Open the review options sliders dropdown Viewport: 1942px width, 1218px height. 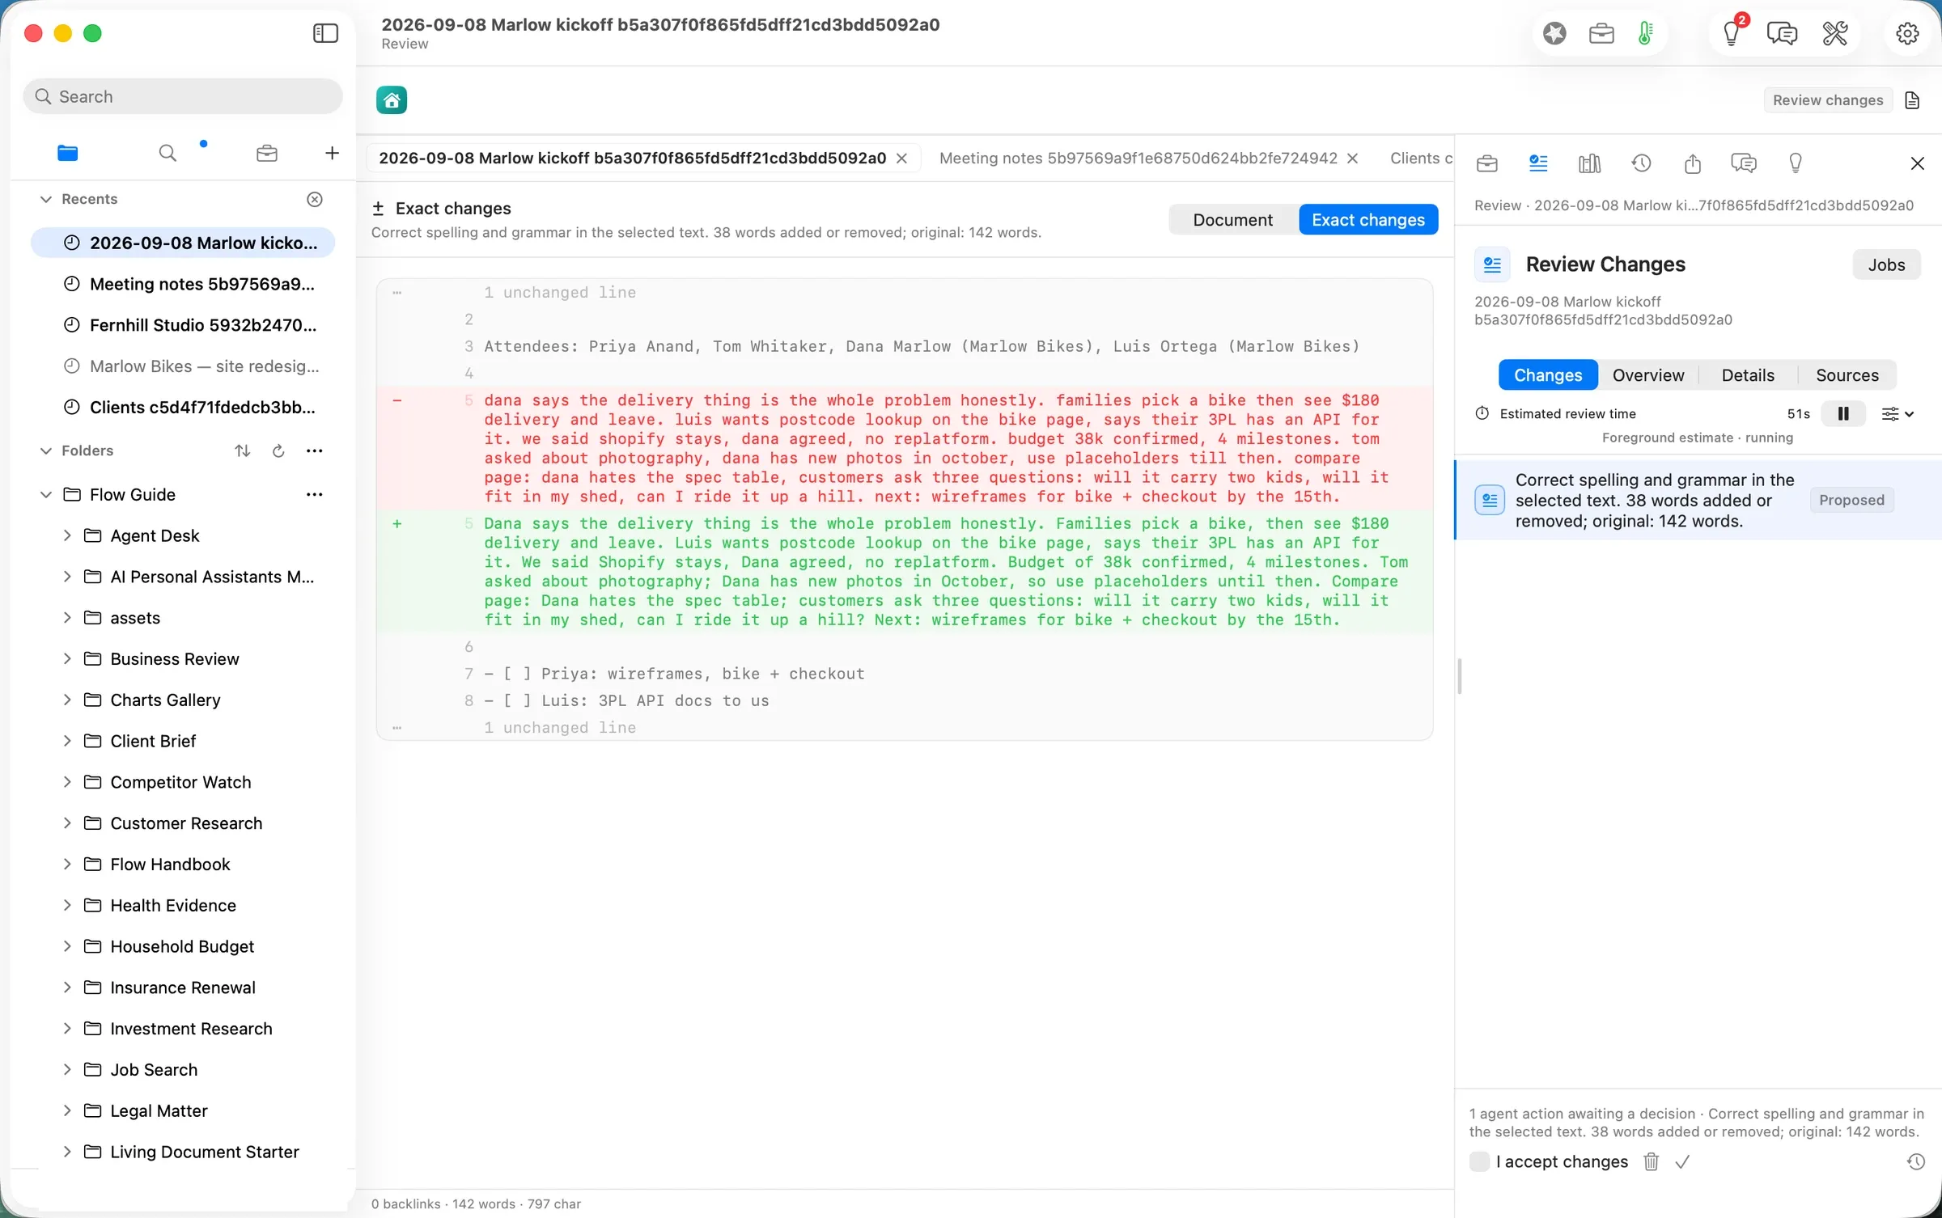[1897, 414]
